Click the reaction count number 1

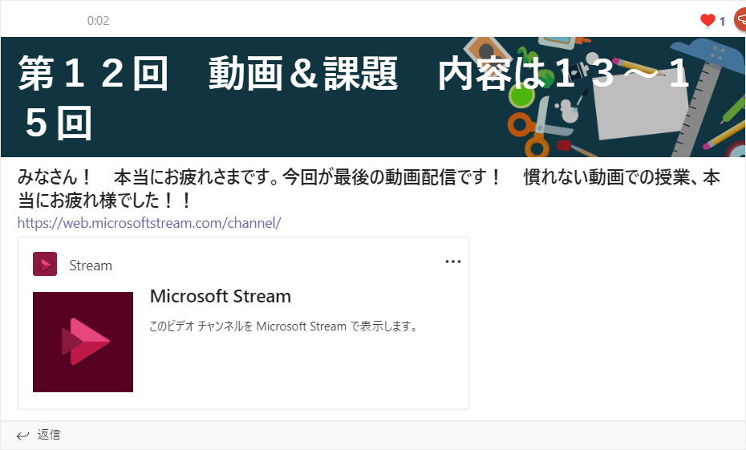pyautogui.click(x=722, y=22)
